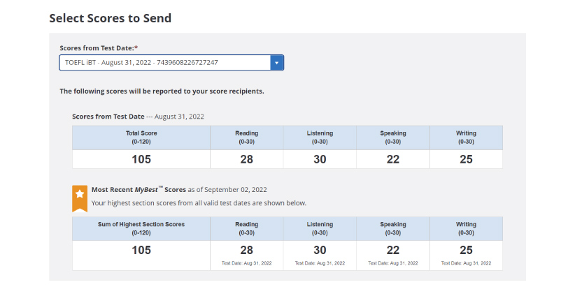Screen dimensions: 582x296
Task: Click the MyBest Writing test date text
Action: pos(466,263)
